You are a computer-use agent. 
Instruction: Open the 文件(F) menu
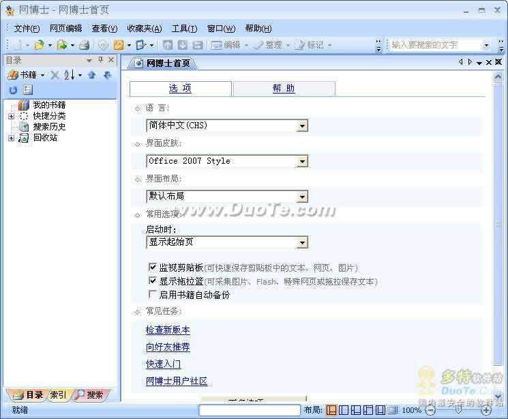point(27,29)
